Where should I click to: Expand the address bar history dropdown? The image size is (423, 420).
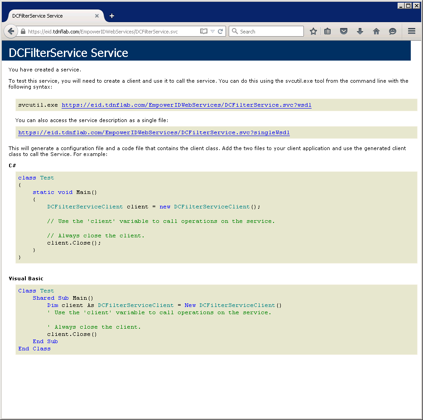point(212,32)
